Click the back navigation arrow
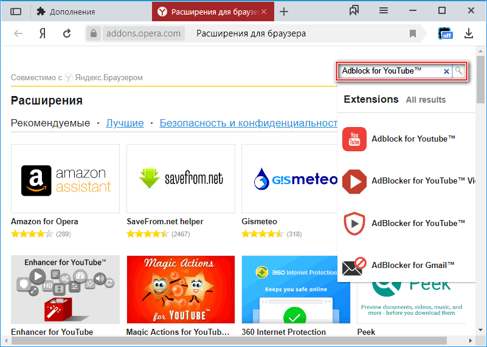This screenshot has height=347, width=487. pos(18,33)
